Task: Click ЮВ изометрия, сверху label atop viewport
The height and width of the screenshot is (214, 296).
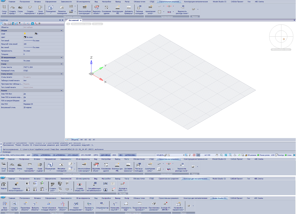Action: (x=81, y=24)
